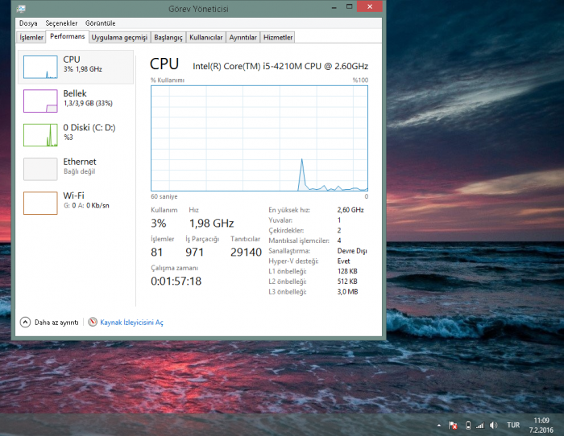The width and height of the screenshot is (564, 436).
Task: Click the Kaynak İzleyicisini Aç link
Action: (131, 322)
